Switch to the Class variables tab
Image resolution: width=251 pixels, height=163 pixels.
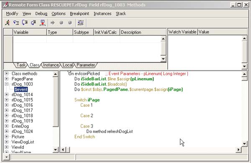[34, 65]
